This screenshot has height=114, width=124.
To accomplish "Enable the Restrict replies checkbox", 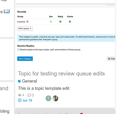I will pyautogui.click(x=18, y=50).
